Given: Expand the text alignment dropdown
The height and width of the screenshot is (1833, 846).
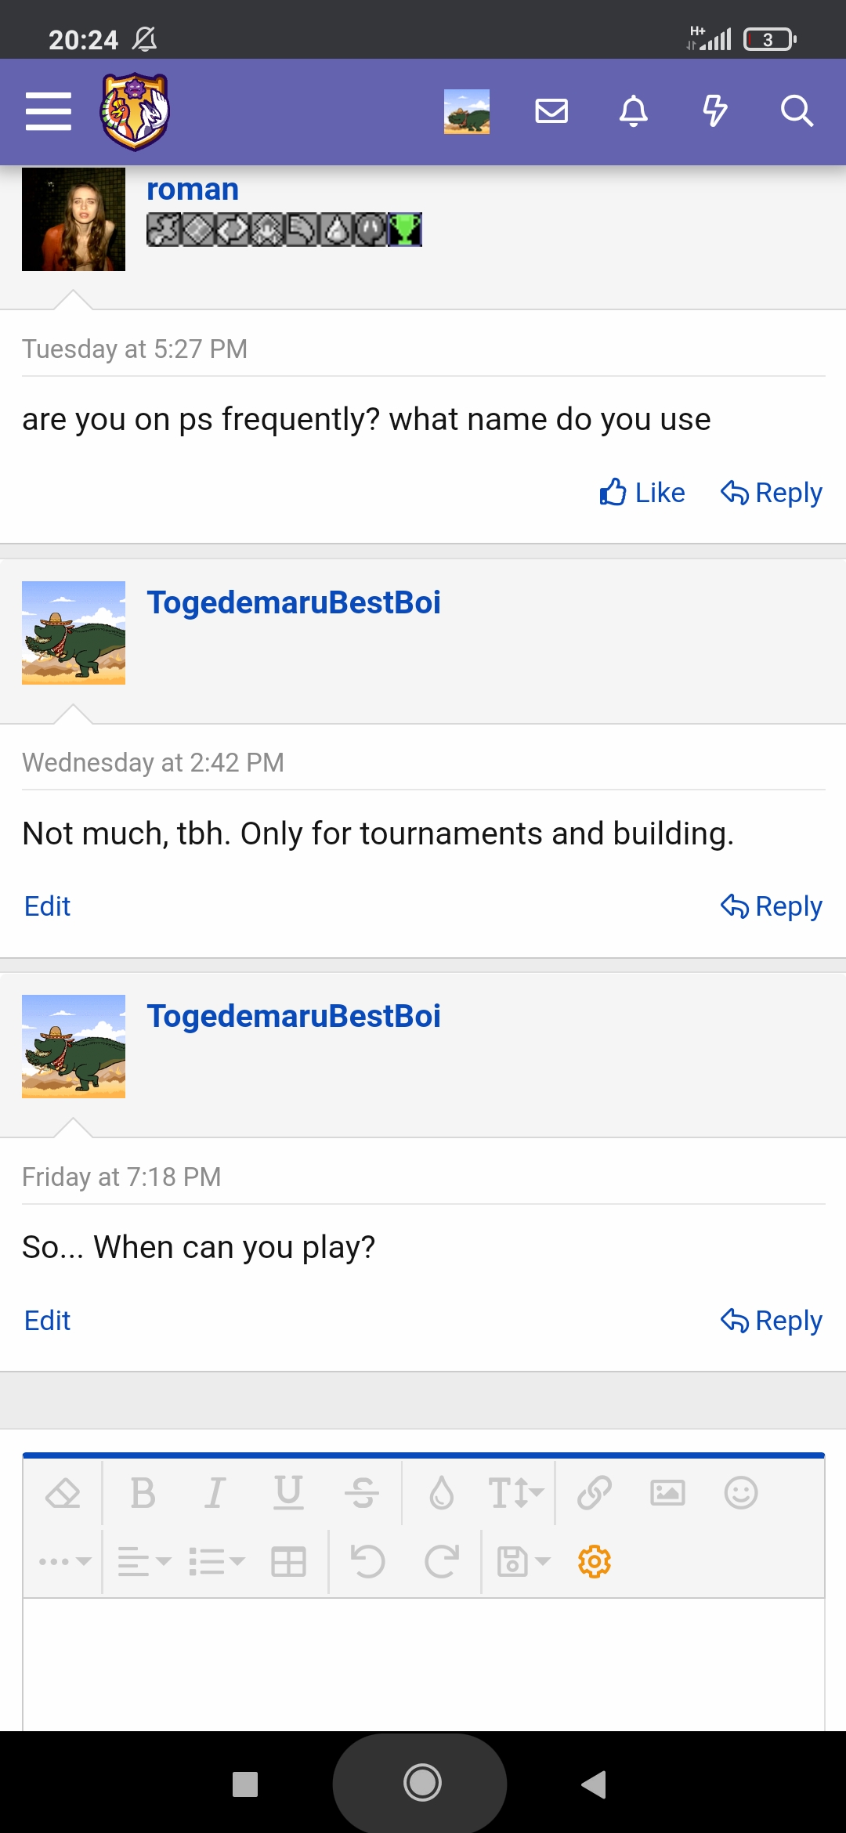Looking at the screenshot, I should pyautogui.click(x=143, y=1561).
